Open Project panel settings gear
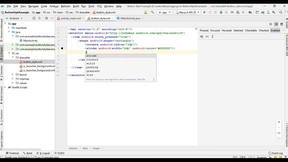 46,18
